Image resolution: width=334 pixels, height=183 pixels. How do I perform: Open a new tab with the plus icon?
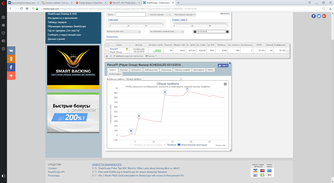click(178, 3)
